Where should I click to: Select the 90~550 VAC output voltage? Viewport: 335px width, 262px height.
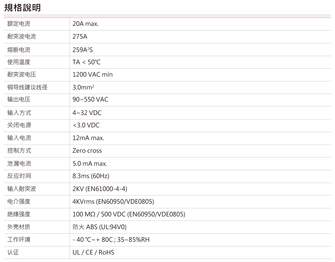(90, 100)
